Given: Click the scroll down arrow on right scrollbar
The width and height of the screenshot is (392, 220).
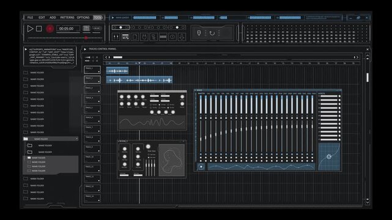Looking at the screenshot, I should 368,202.
